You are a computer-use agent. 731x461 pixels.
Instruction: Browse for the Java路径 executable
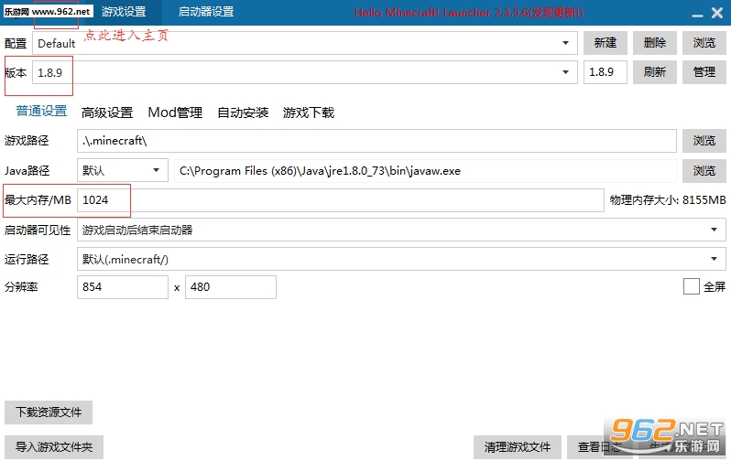click(x=704, y=171)
